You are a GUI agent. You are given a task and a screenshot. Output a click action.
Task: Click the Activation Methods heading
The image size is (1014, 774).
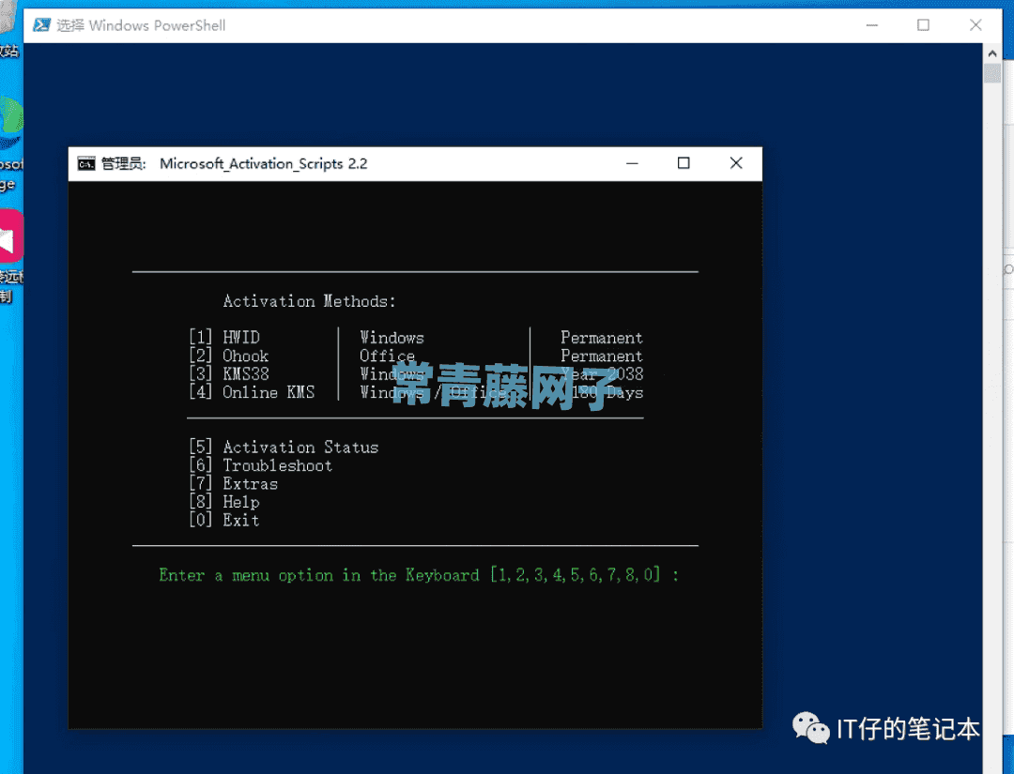[309, 301]
